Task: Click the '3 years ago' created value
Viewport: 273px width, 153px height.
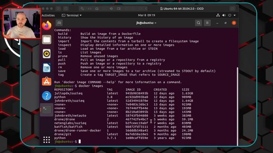Action: (164, 138)
